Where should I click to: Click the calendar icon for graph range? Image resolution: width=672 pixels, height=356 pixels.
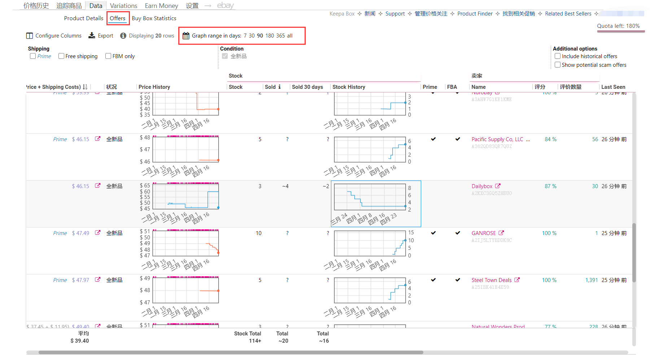[186, 36]
